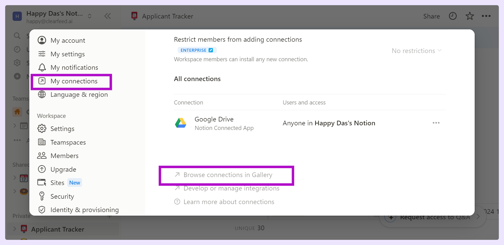Expand the Applicant Tracker sidebar page
Viewport: 504px width, 245px height.
pyautogui.click(x=14, y=229)
